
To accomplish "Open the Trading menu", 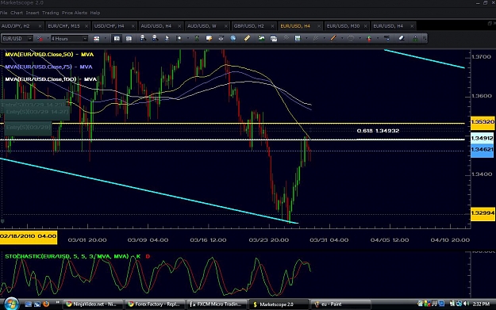I will pyautogui.click(x=51, y=13).
